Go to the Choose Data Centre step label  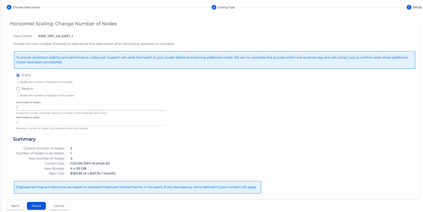(26, 7)
